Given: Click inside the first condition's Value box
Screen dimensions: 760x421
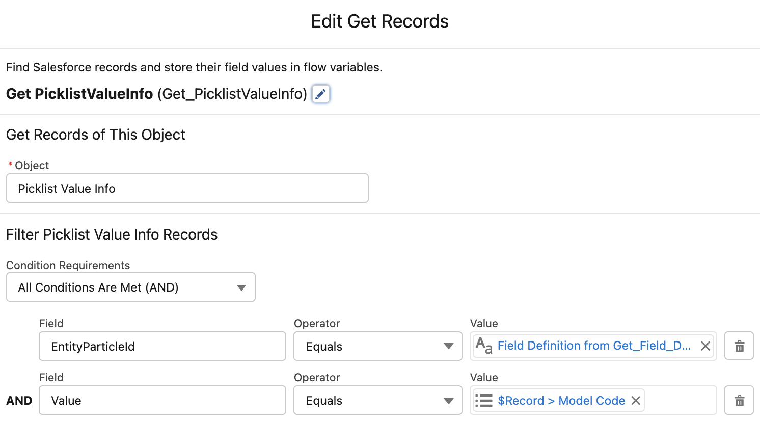Looking at the screenshot, I should pyautogui.click(x=593, y=346).
